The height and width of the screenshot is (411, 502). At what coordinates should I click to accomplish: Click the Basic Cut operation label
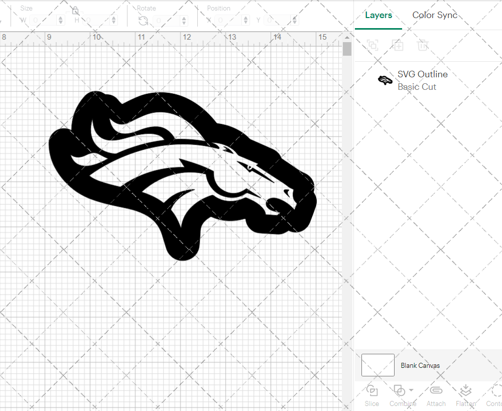[417, 87]
